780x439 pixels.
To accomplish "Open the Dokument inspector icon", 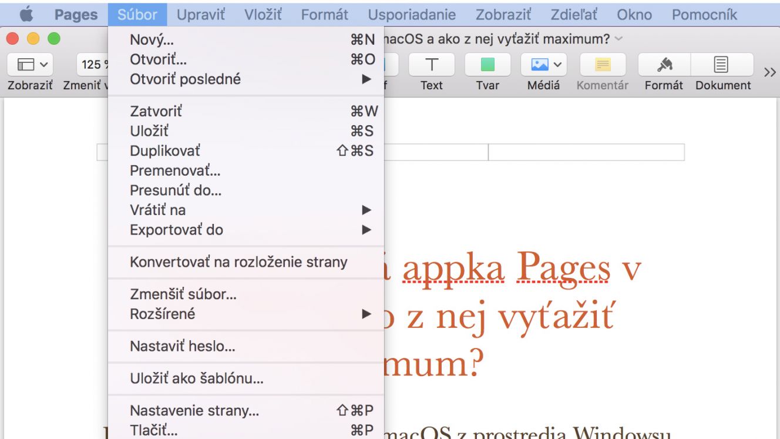I will coord(722,65).
